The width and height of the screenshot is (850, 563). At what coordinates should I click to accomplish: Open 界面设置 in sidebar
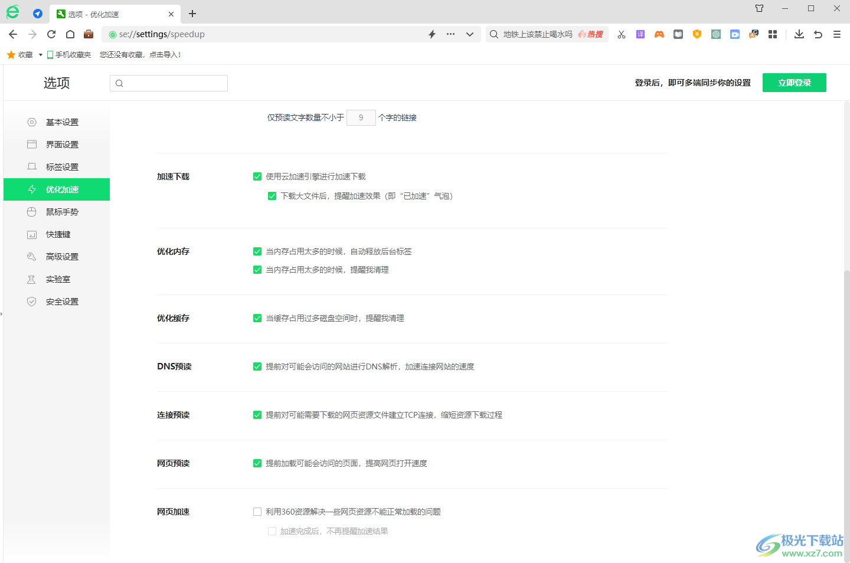(57, 145)
